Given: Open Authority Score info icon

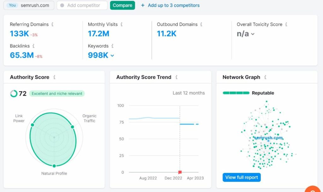Looking at the screenshot, I should (x=54, y=77).
